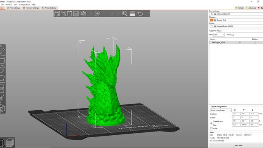Click the Arrange objects icon
Screen dimensions: 263x148
76,14
